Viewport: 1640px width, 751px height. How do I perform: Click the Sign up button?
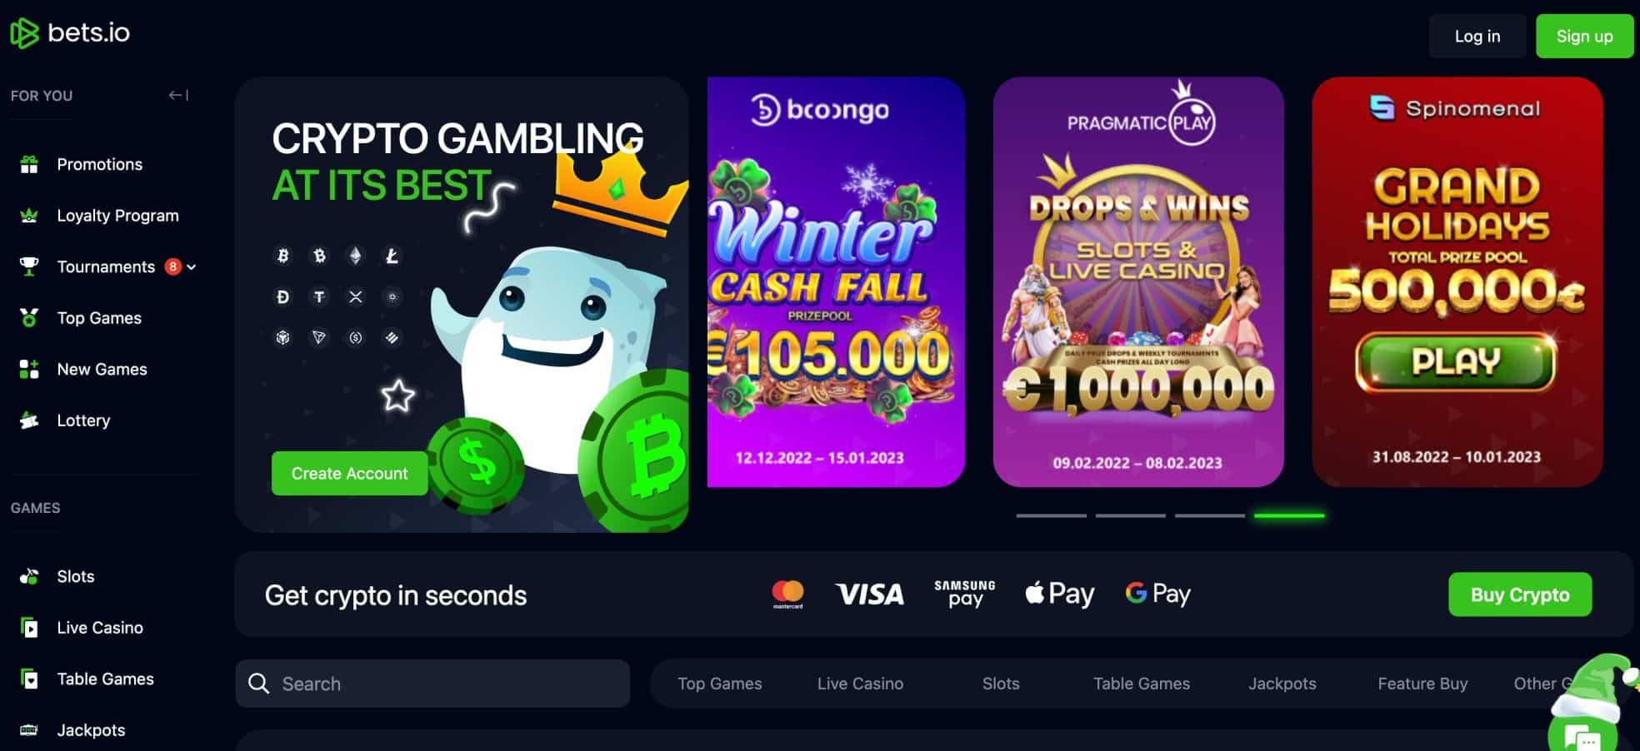pyautogui.click(x=1584, y=37)
